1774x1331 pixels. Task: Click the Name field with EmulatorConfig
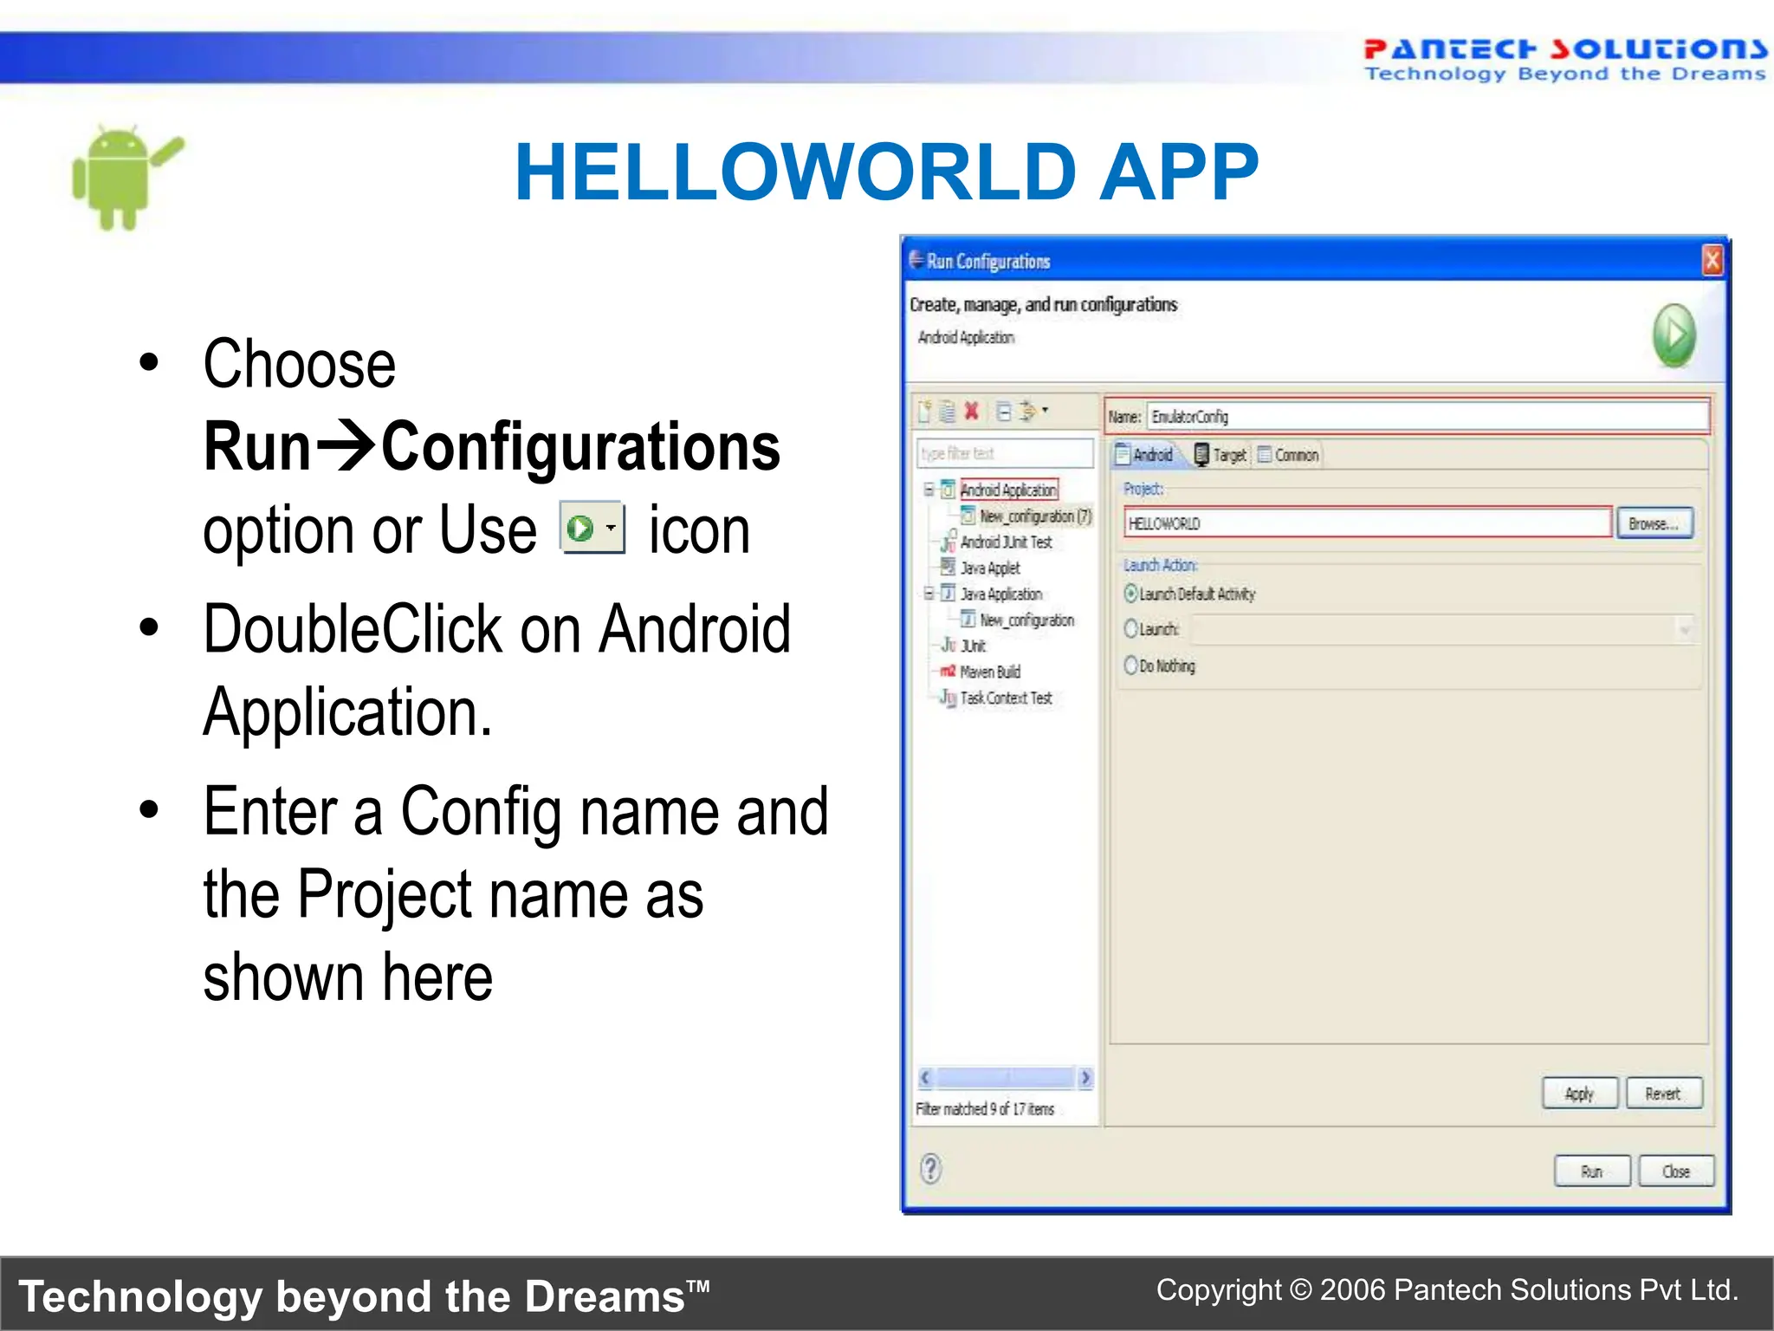pyautogui.click(x=1427, y=417)
